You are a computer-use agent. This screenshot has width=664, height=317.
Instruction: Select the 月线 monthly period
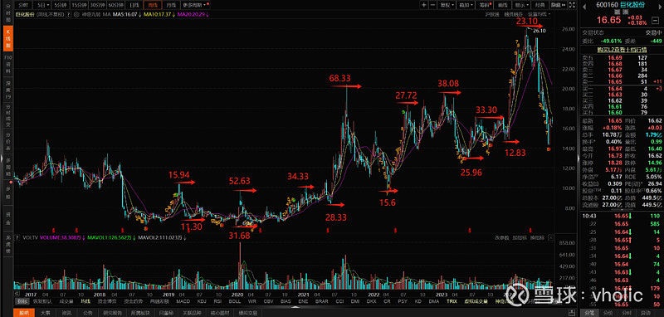click(x=171, y=5)
